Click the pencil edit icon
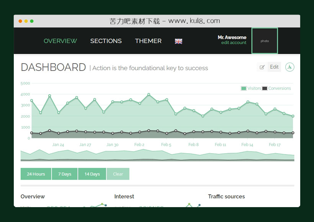The width and height of the screenshot is (314, 222). tap(262, 67)
